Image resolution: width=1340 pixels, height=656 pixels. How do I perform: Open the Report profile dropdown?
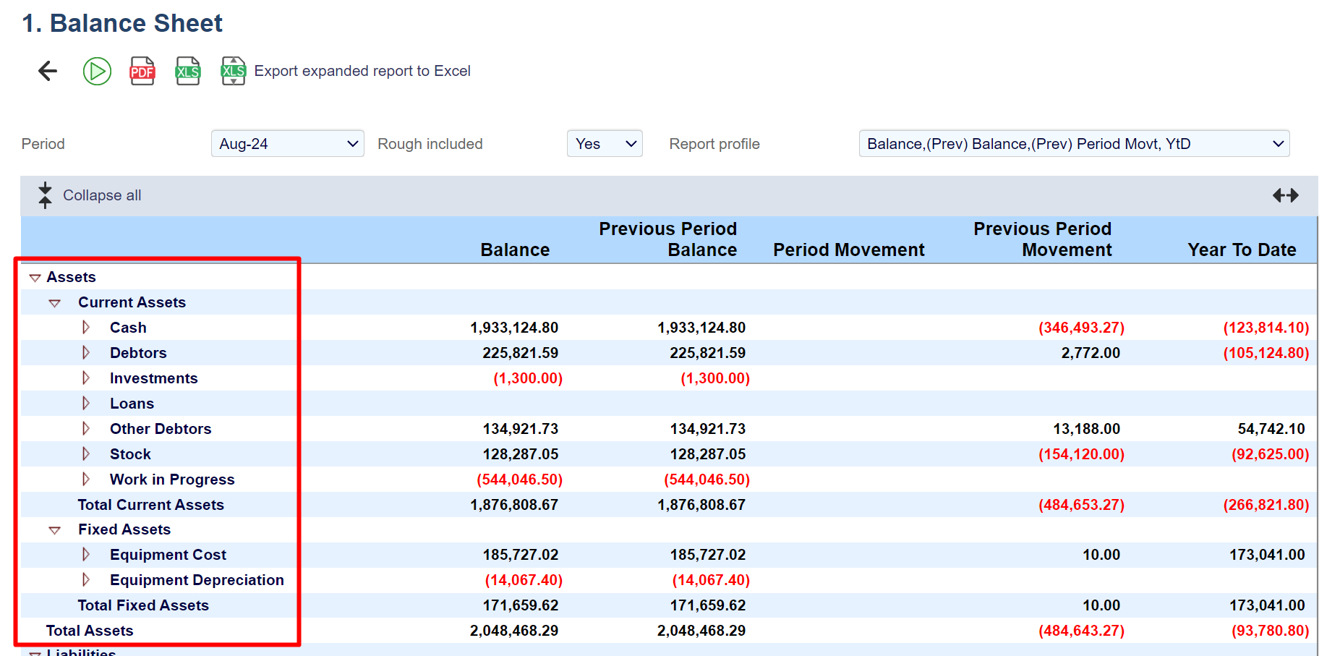pyautogui.click(x=1073, y=144)
